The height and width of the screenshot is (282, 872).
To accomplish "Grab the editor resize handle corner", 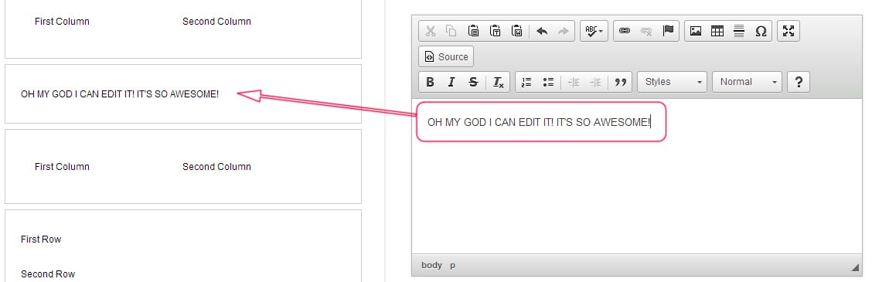I will (855, 267).
